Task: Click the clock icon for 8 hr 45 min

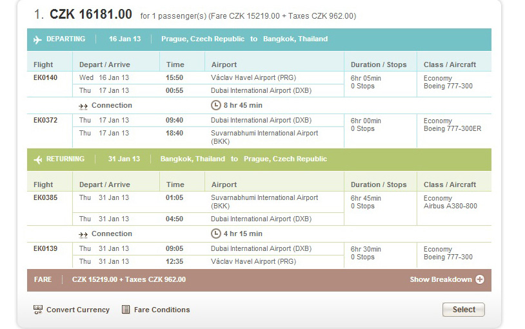Action: [216, 105]
